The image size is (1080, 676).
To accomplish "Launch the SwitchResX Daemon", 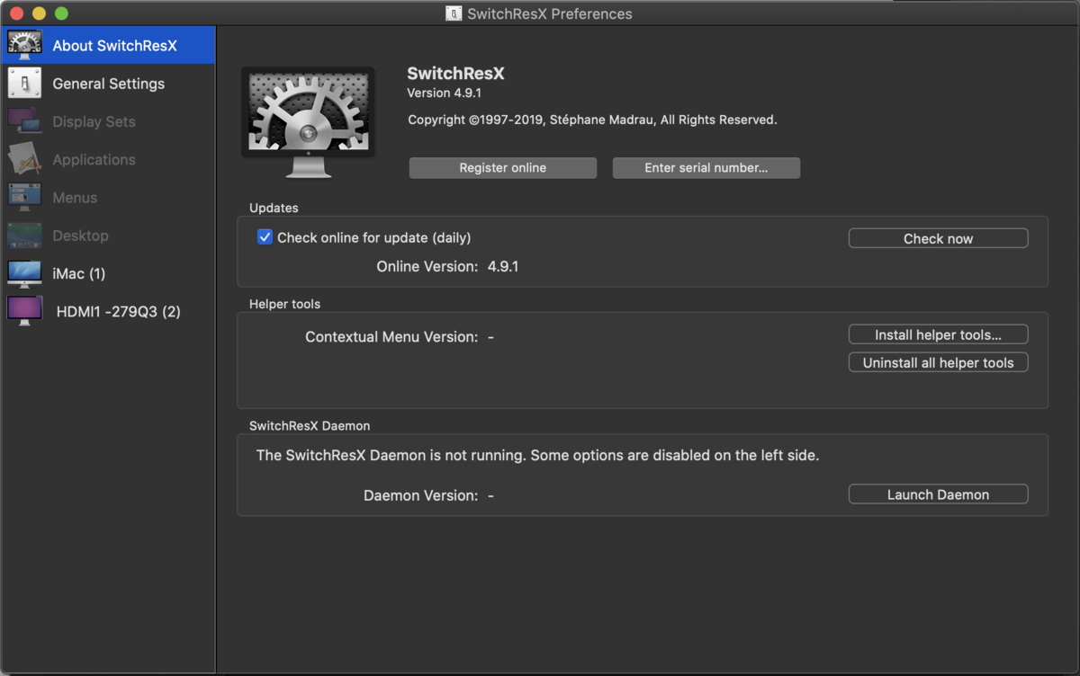I will (938, 494).
